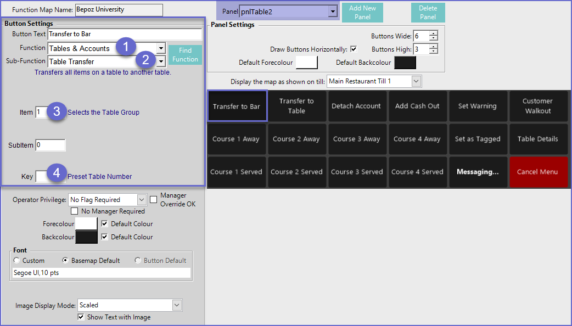572x326 pixels.
Task: Toggle Manager Override OK checkbox
Action: pos(154,199)
